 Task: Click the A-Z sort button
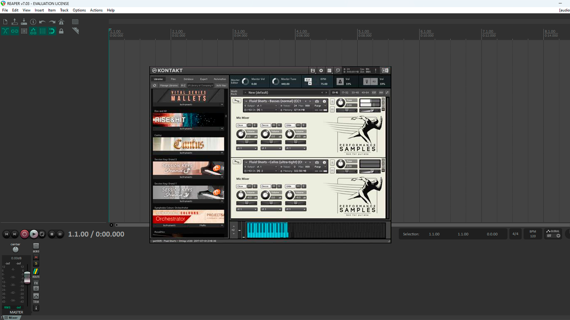[x=183, y=85]
